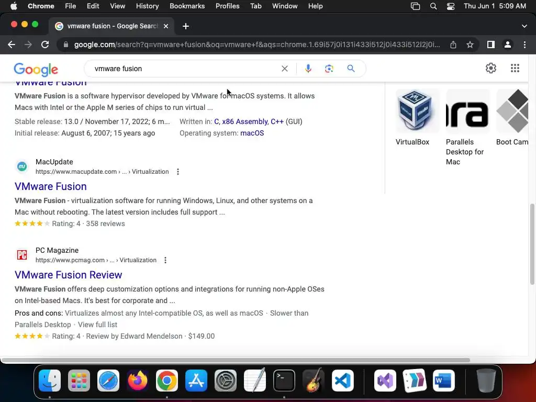
Task: Open the MacUpdate result options menu
Action: point(178,172)
